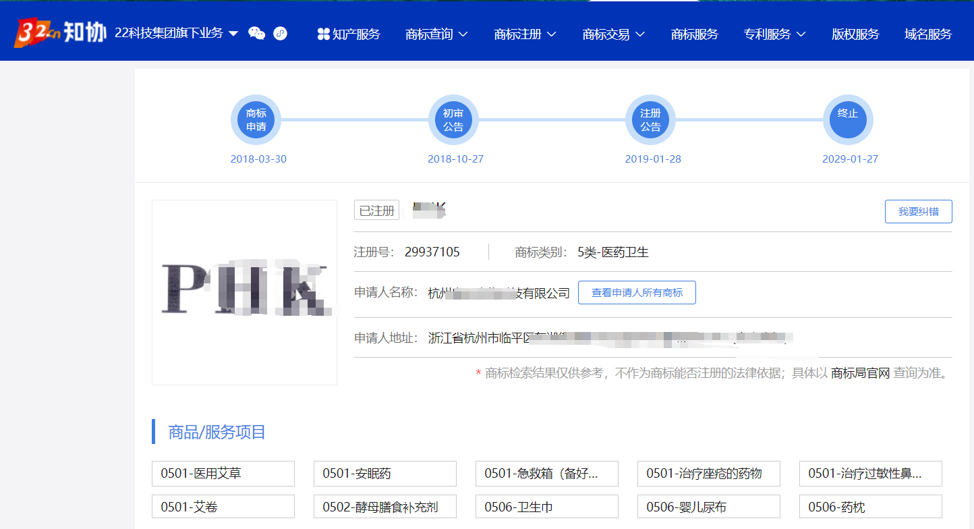This screenshot has height=529, width=974.
Task: Expand the 商标注册 menu
Action: [525, 34]
